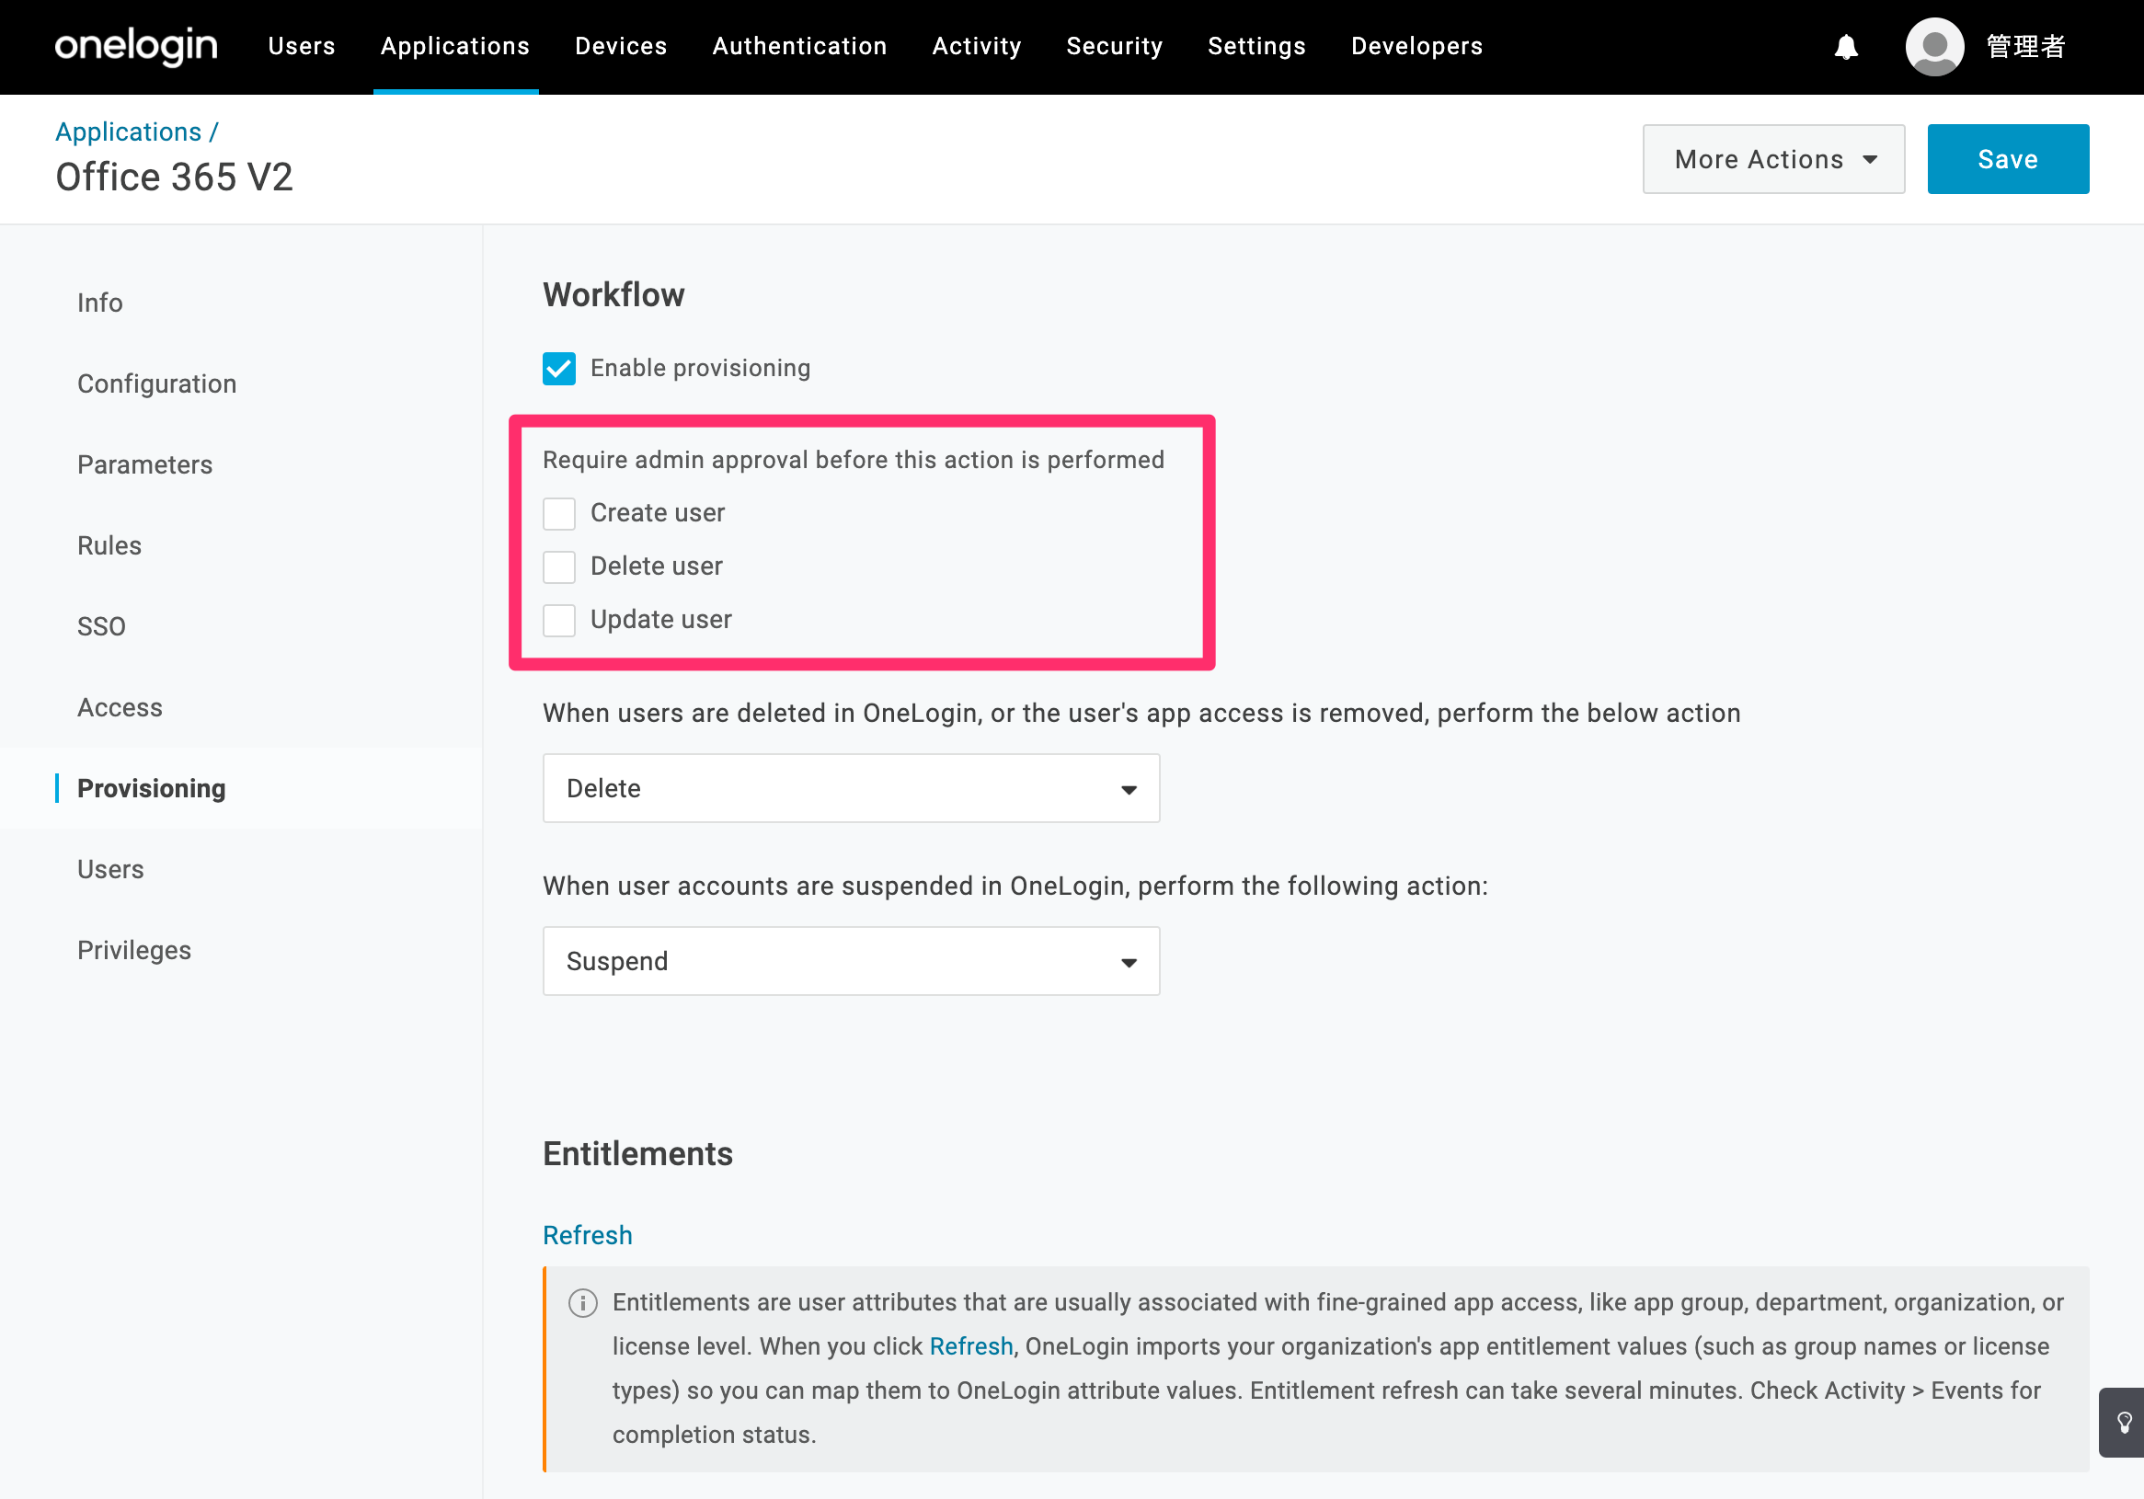Screen dimensions: 2144x1499
Task: Click the inline Refresh link in the note
Action: 971,1347
